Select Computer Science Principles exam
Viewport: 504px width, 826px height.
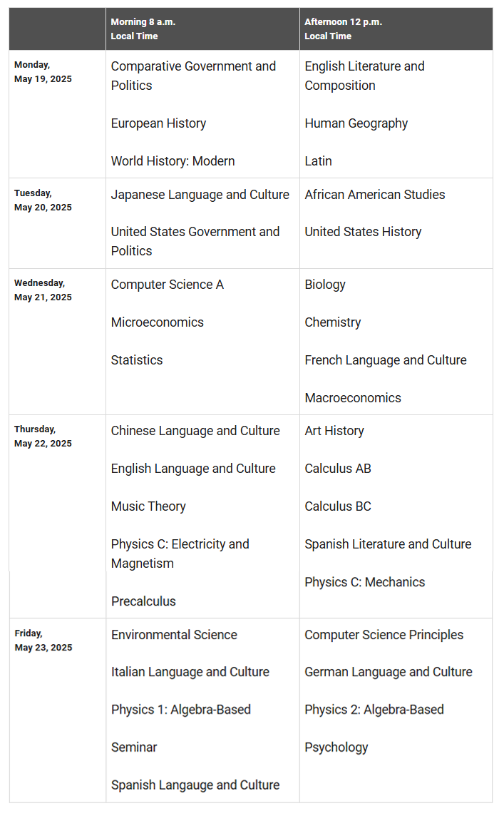click(384, 635)
